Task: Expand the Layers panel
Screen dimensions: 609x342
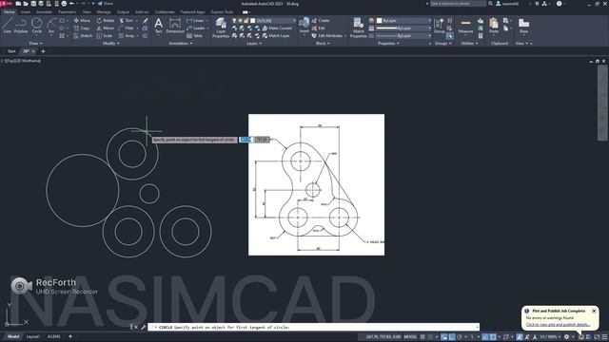Action: (254, 44)
